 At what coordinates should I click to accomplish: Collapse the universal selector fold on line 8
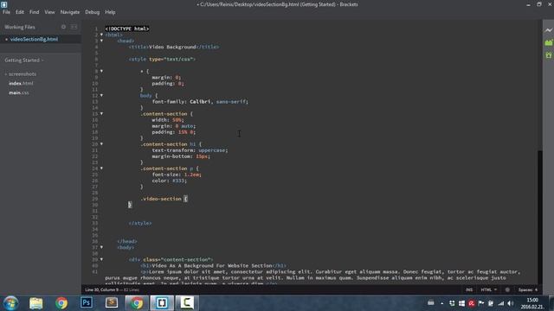click(102, 71)
